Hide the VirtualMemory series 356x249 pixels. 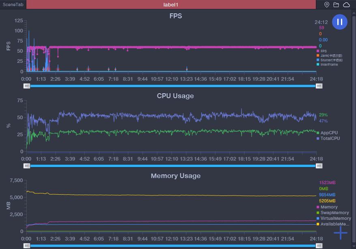coord(318,218)
